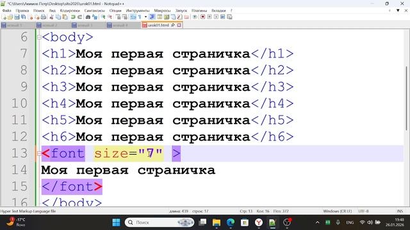Toggle the Document List panel icon
Image resolution: width=410 pixels, height=230 pixels.
pos(174,17)
